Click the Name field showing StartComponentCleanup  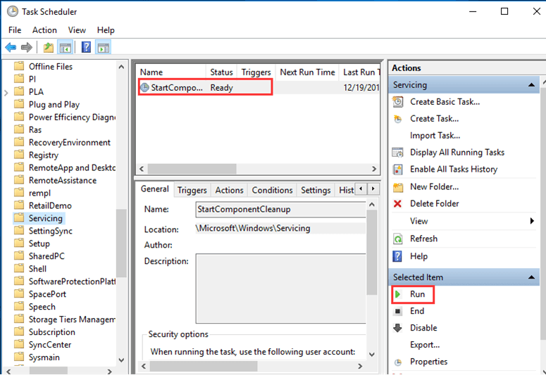tap(280, 210)
